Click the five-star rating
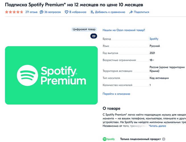The width and height of the screenshot is (186, 142). pyautogui.click(x=14, y=12)
